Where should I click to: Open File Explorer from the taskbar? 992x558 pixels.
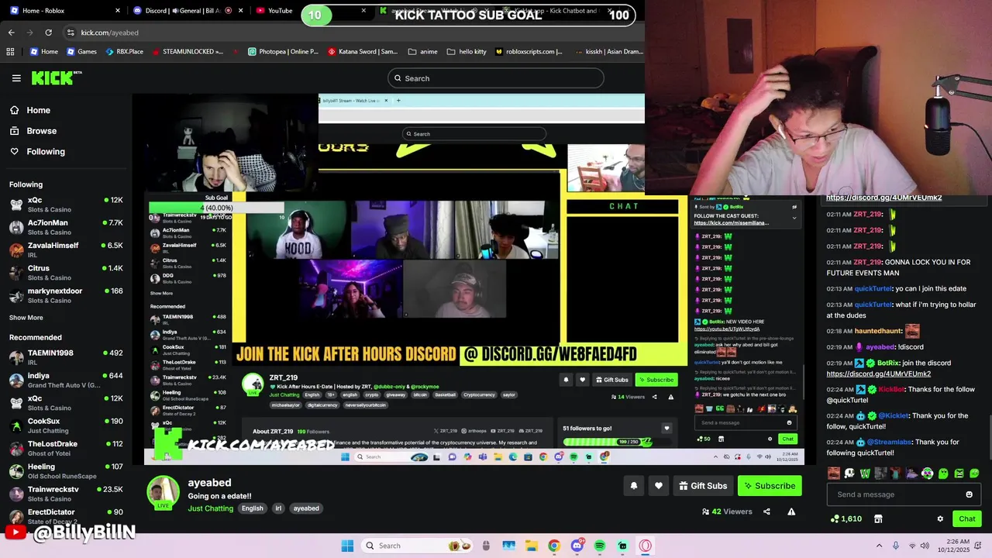click(531, 546)
